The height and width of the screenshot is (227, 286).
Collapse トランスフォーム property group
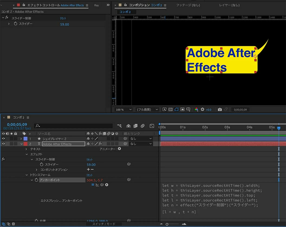(27, 175)
